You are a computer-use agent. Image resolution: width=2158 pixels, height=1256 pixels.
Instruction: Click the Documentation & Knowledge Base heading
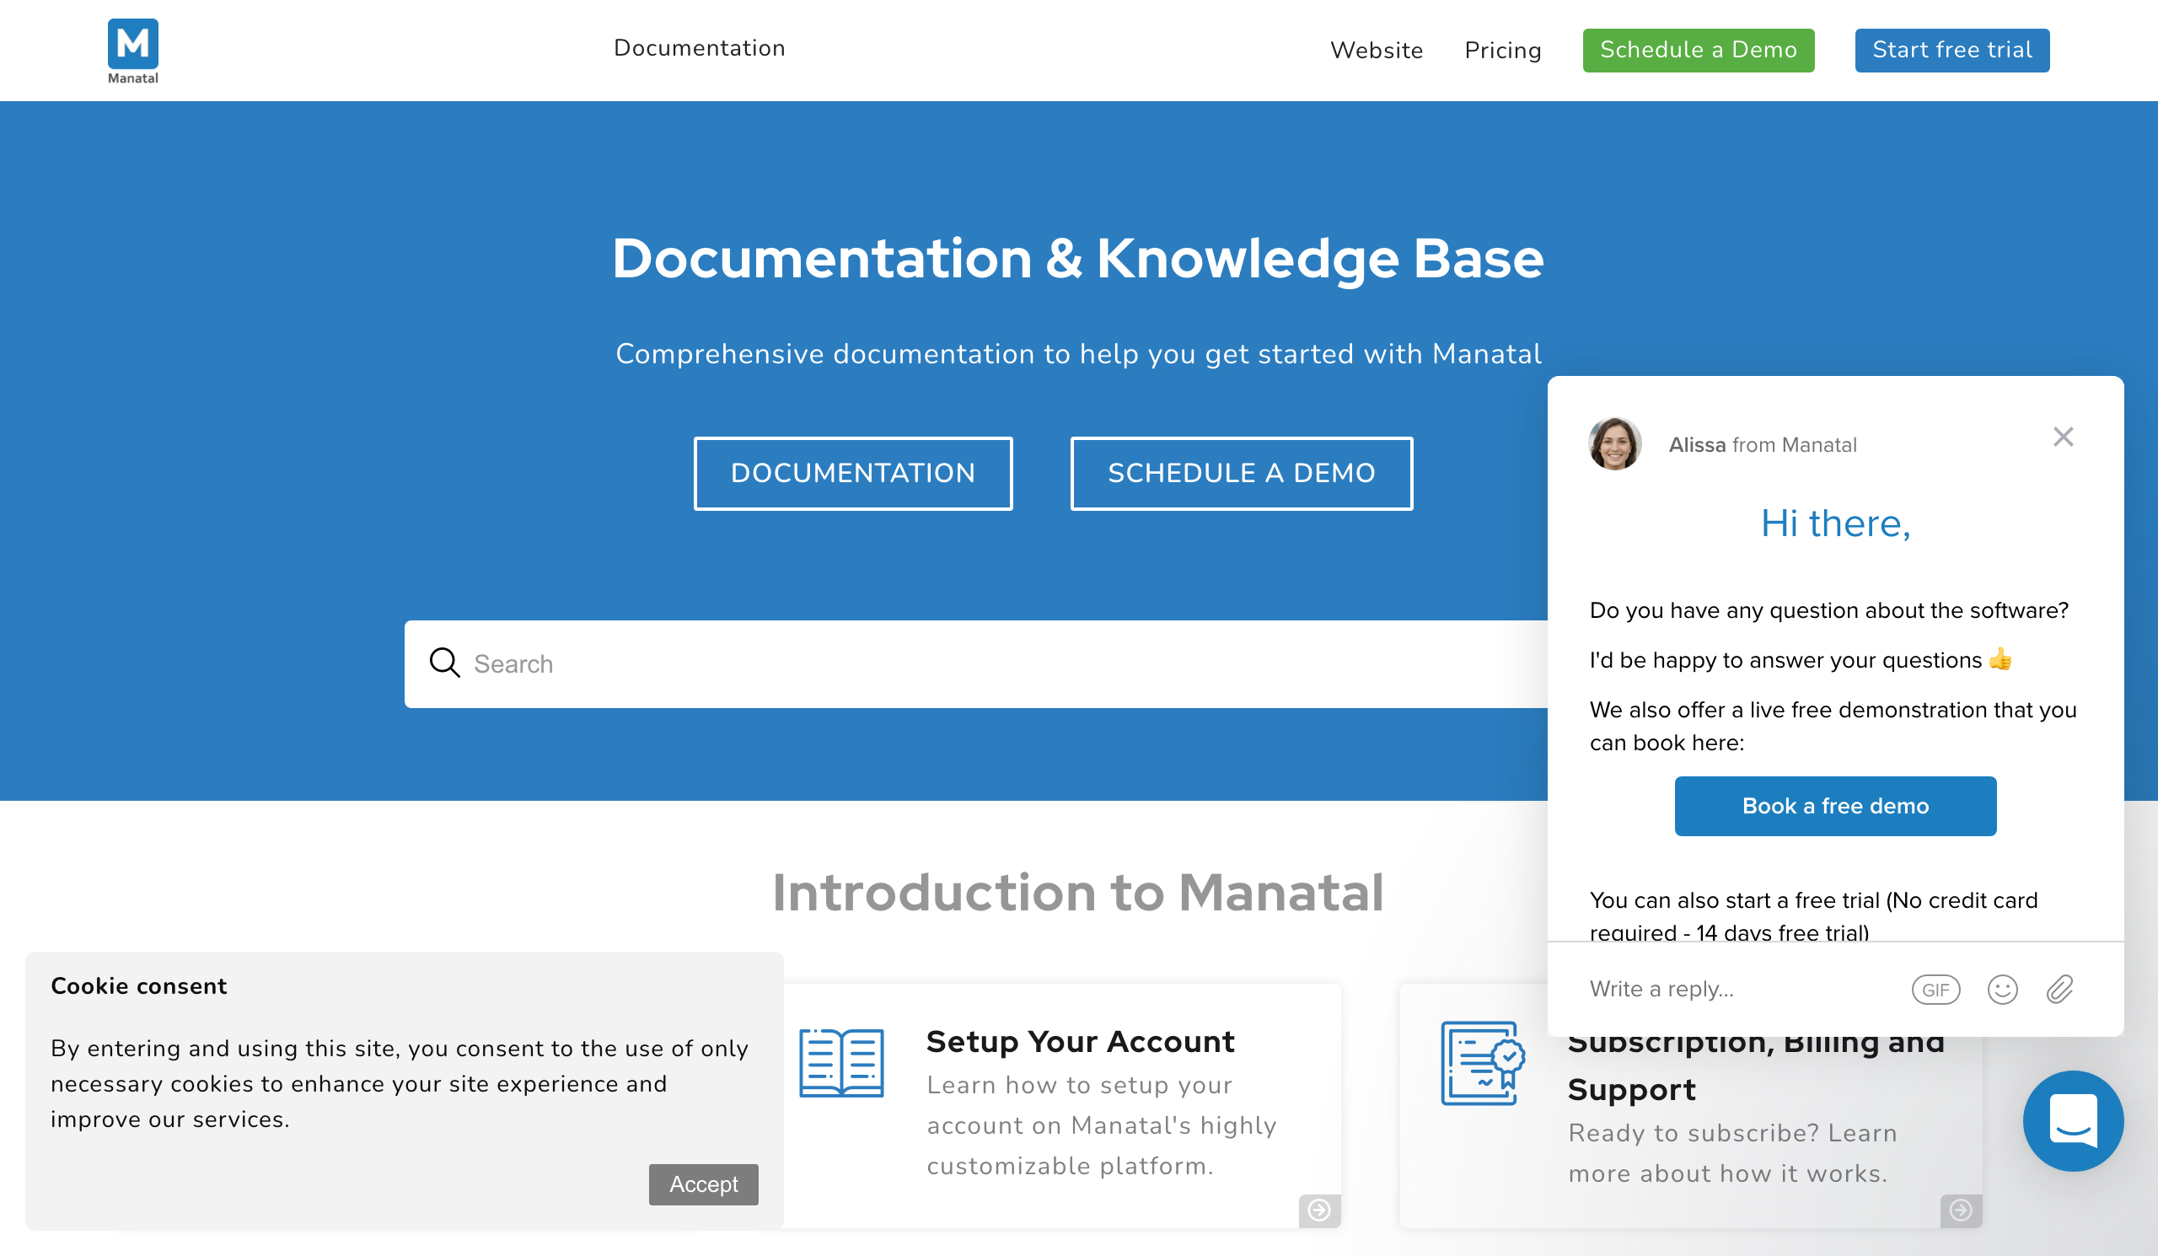pyautogui.click(x=1077, y=258)
